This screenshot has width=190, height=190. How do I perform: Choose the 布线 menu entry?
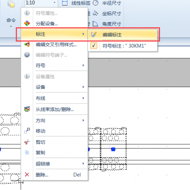tap(61, 98)
